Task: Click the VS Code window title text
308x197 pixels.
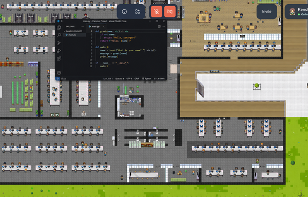Action: (x=105, y=21)
